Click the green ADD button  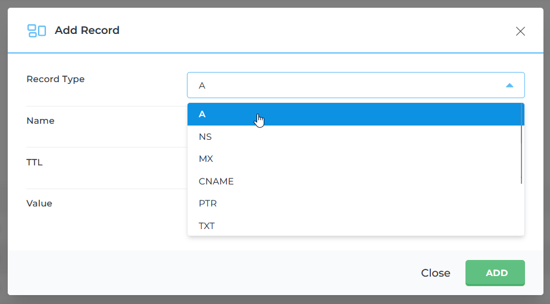pyautogui.click(x=495, y=273)
